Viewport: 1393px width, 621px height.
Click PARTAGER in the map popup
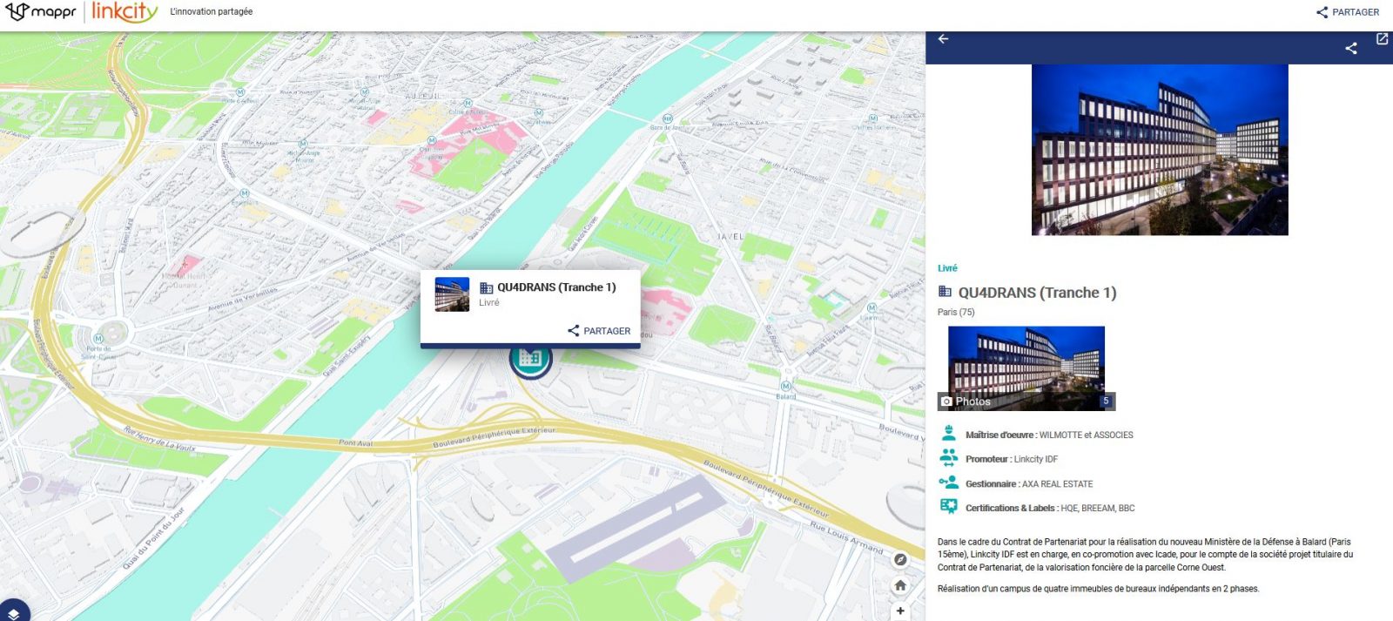point(599,331)
